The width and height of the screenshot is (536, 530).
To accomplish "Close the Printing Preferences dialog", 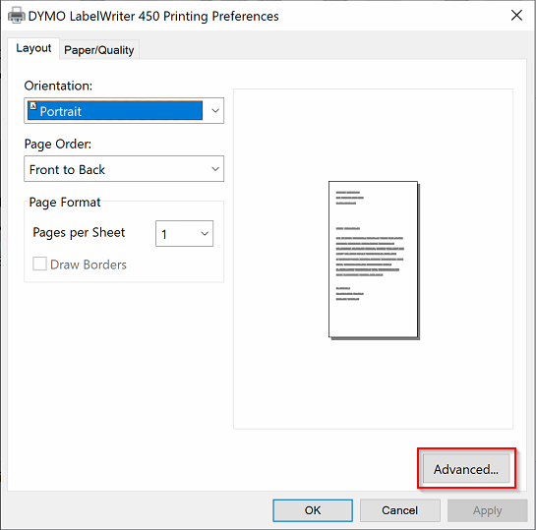I will (x=516, y=16).
